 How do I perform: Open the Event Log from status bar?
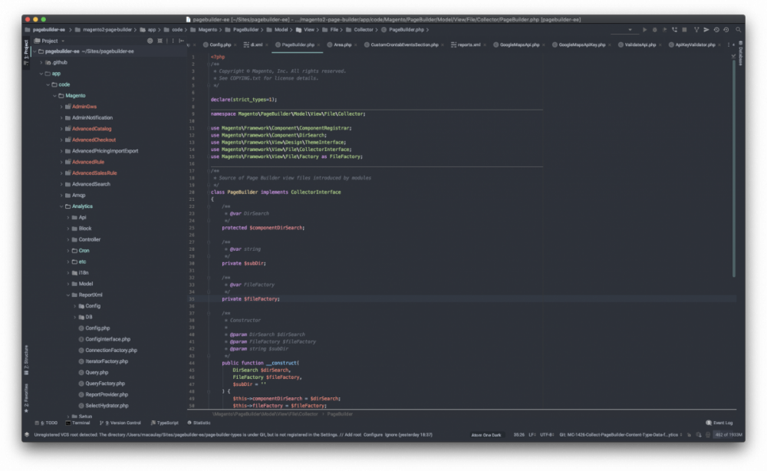[x=719, y=423]
